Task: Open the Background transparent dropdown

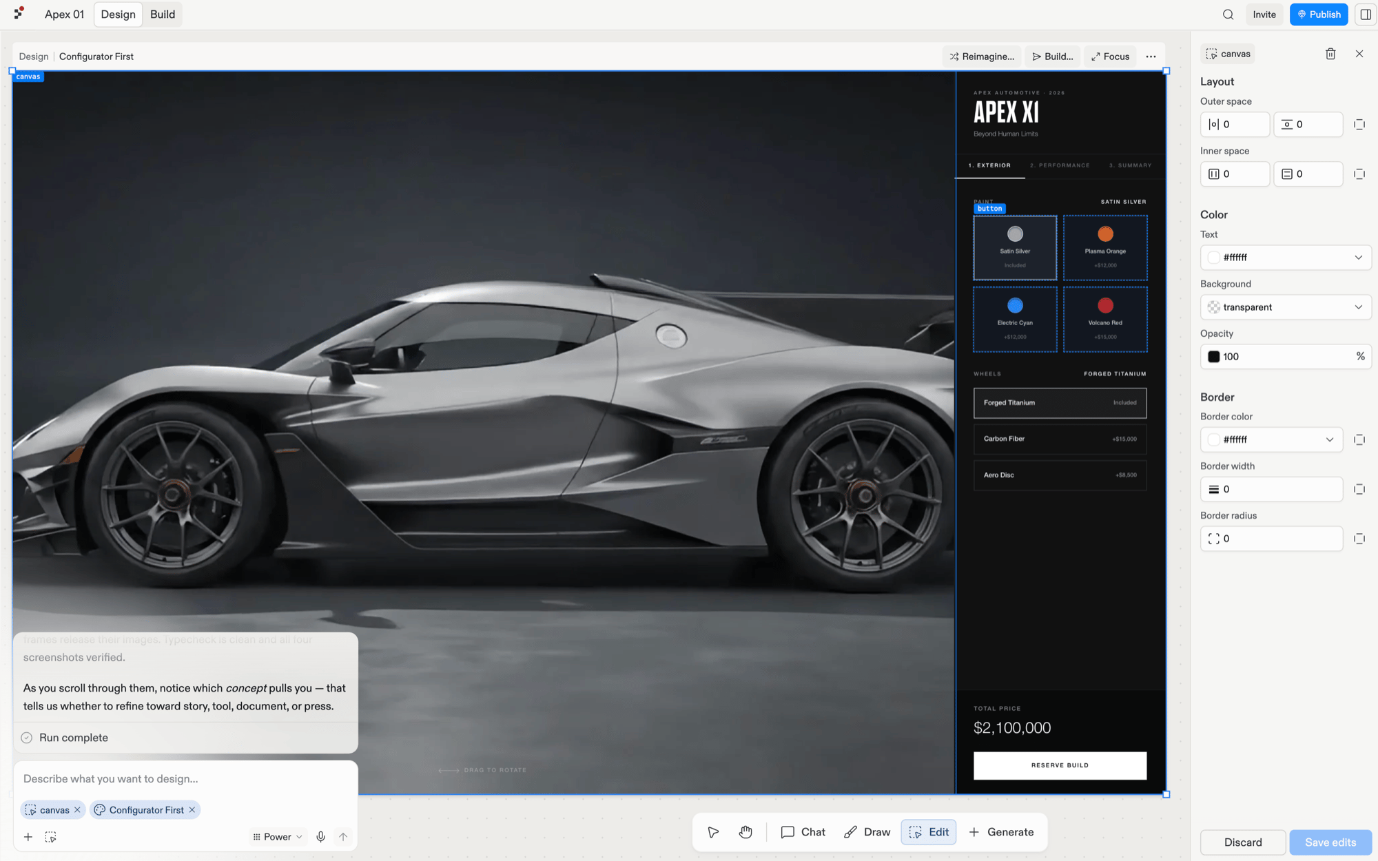Action: tap(1286, 307)
